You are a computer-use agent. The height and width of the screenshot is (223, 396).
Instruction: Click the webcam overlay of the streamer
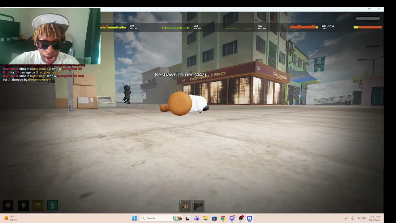(50, 36)
